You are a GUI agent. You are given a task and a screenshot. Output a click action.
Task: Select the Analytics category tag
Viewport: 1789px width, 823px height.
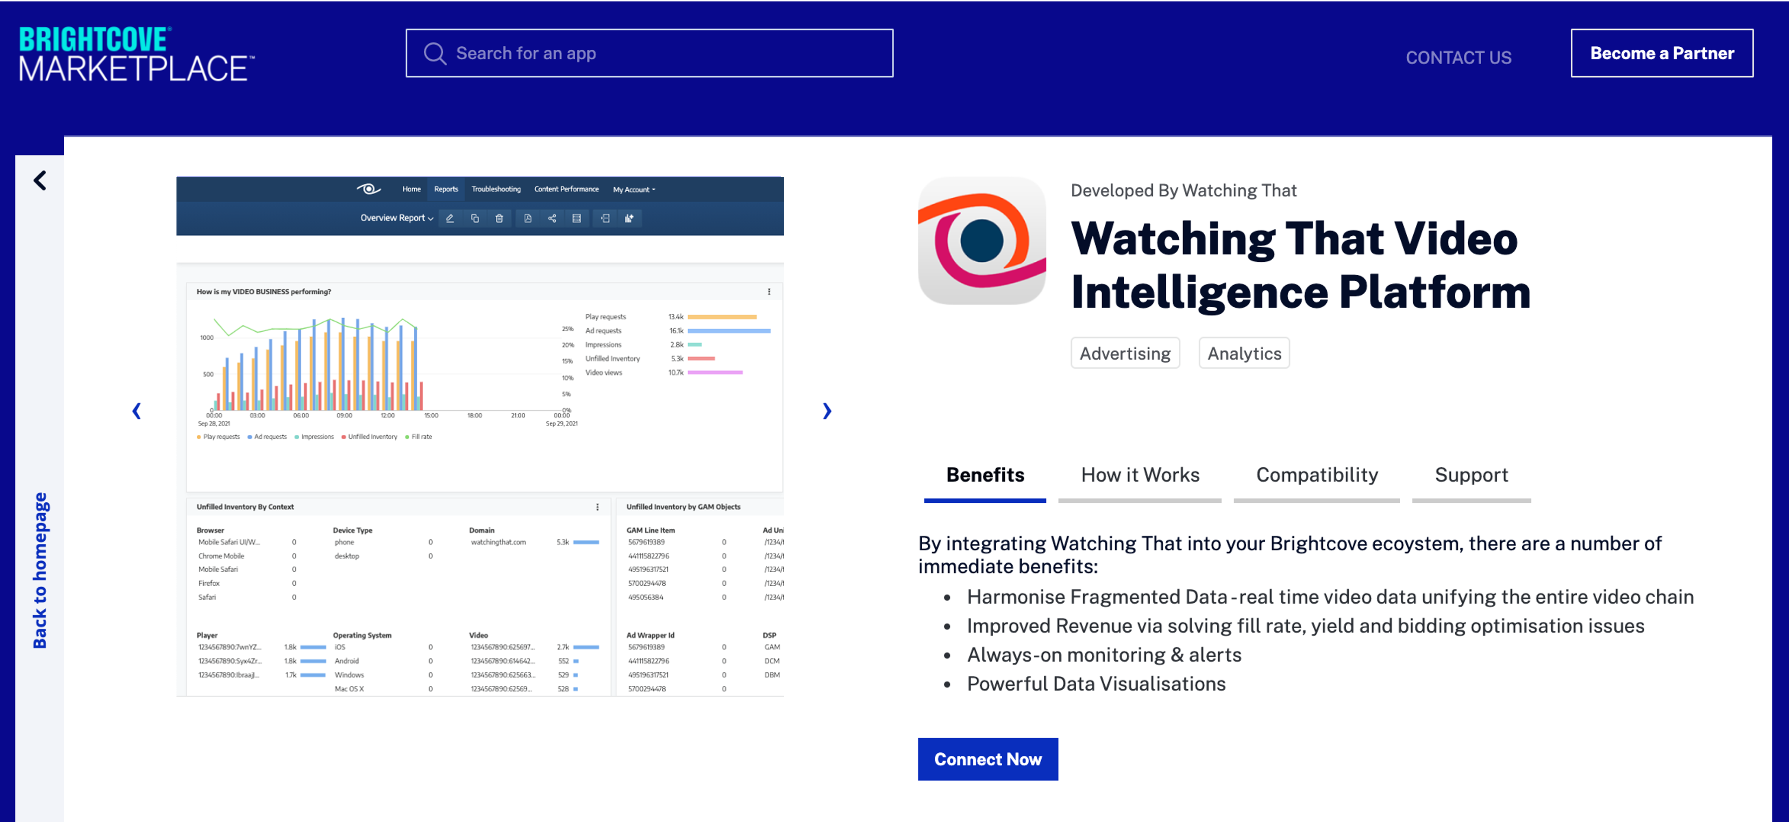click(1244, 353)
